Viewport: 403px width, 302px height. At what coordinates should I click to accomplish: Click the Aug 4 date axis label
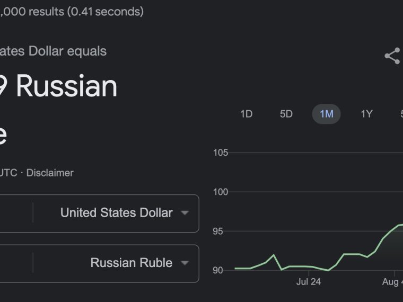point(392,282)
